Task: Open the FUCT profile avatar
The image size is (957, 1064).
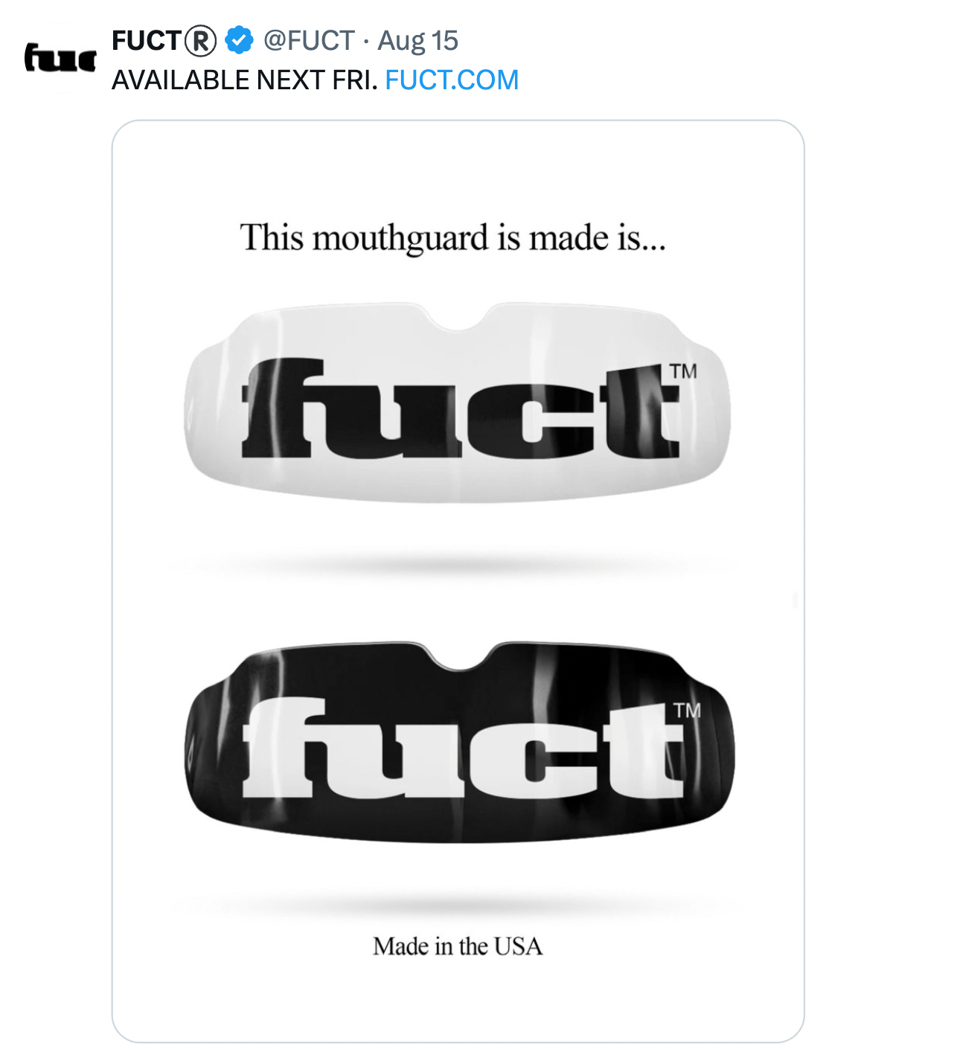Action: 60,57
